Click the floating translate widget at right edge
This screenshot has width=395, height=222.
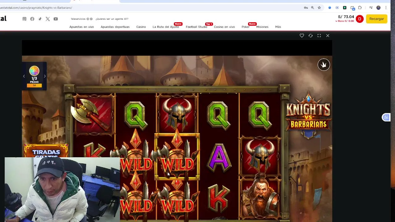[x=386, y=117]
